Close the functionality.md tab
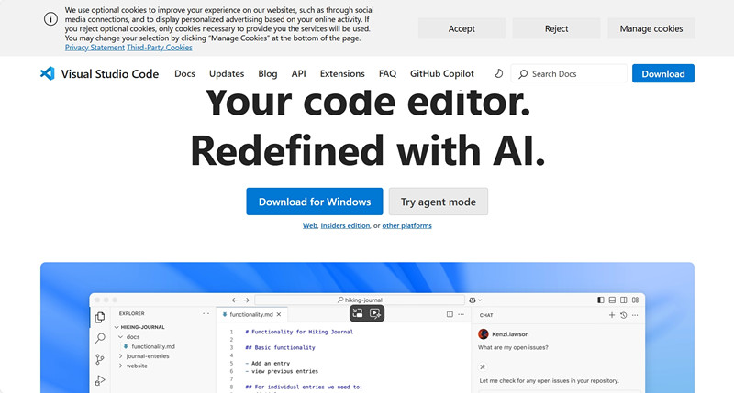734x393 pixels. point(279,314)
